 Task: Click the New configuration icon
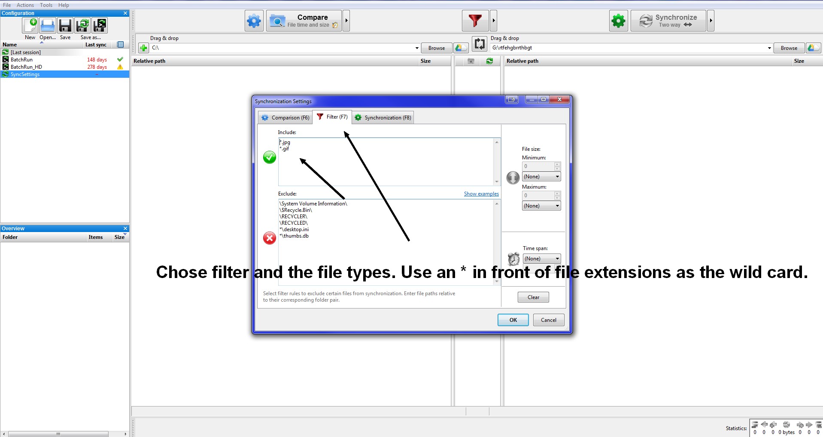[x=30, y=26]
